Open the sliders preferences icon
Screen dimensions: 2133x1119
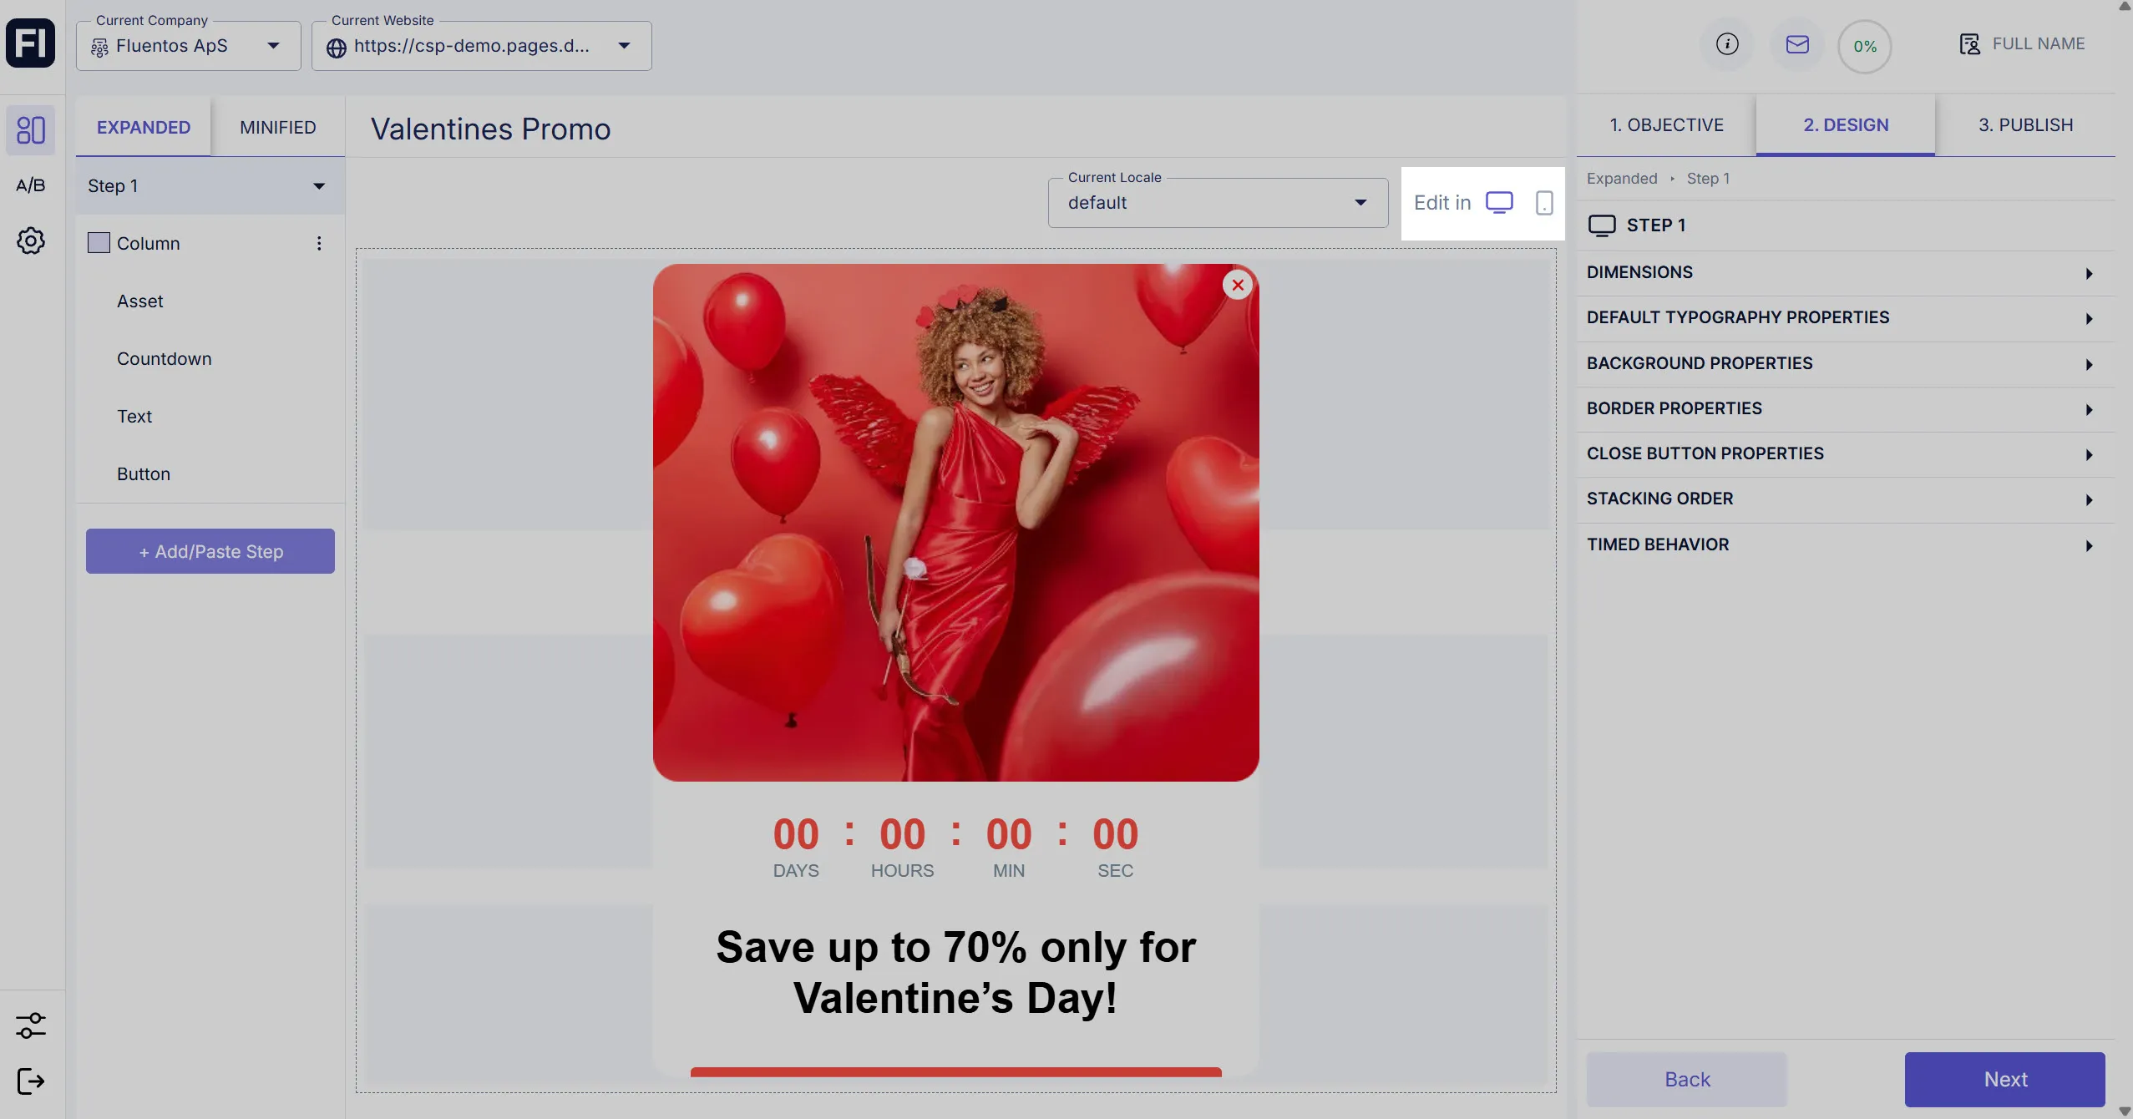click(x=31, y=1025)
